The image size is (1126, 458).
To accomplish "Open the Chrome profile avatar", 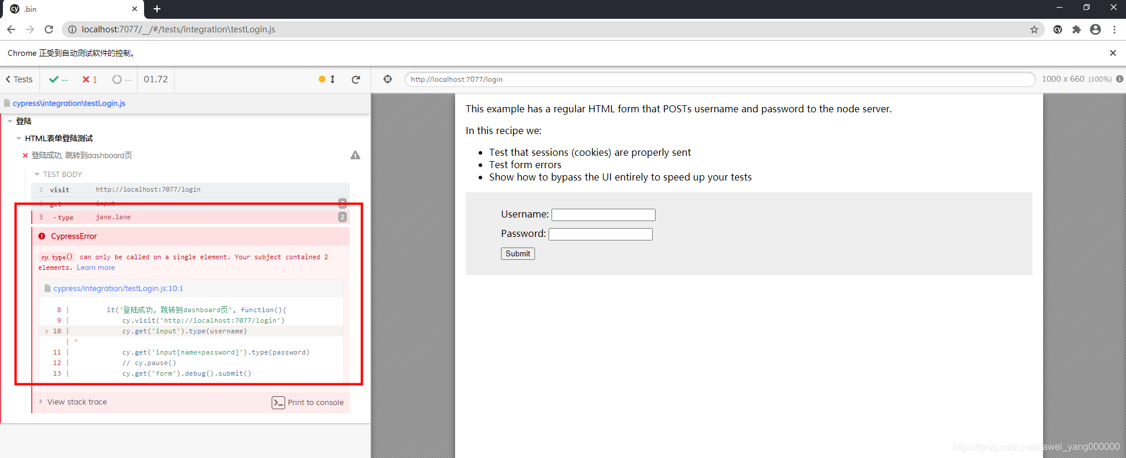I will pos(1095,29).
